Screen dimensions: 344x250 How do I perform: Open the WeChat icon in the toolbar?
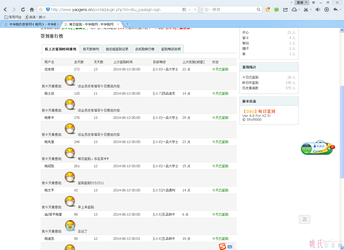[x=277, y=10]
